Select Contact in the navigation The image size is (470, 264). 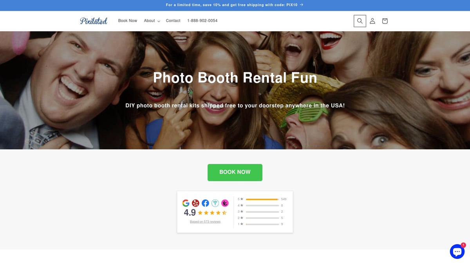(173, 21)
